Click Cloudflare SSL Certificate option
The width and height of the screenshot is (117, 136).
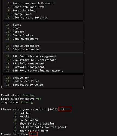tap(31, 60)
